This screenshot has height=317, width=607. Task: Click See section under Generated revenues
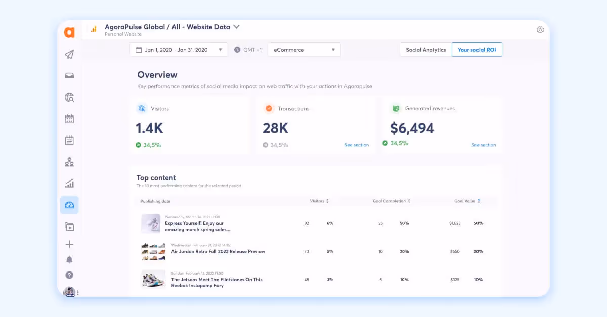tap(484, 145)
